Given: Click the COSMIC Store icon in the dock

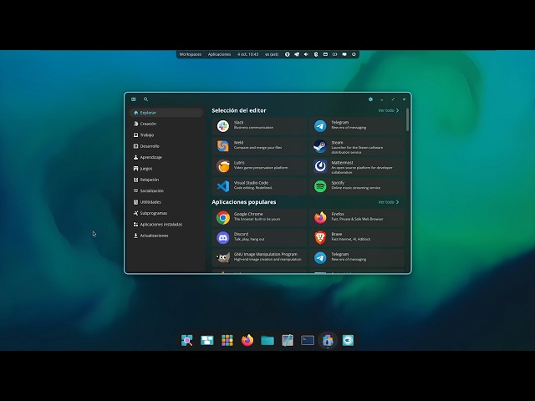Looking at the screenshot, I should [328, 340].
